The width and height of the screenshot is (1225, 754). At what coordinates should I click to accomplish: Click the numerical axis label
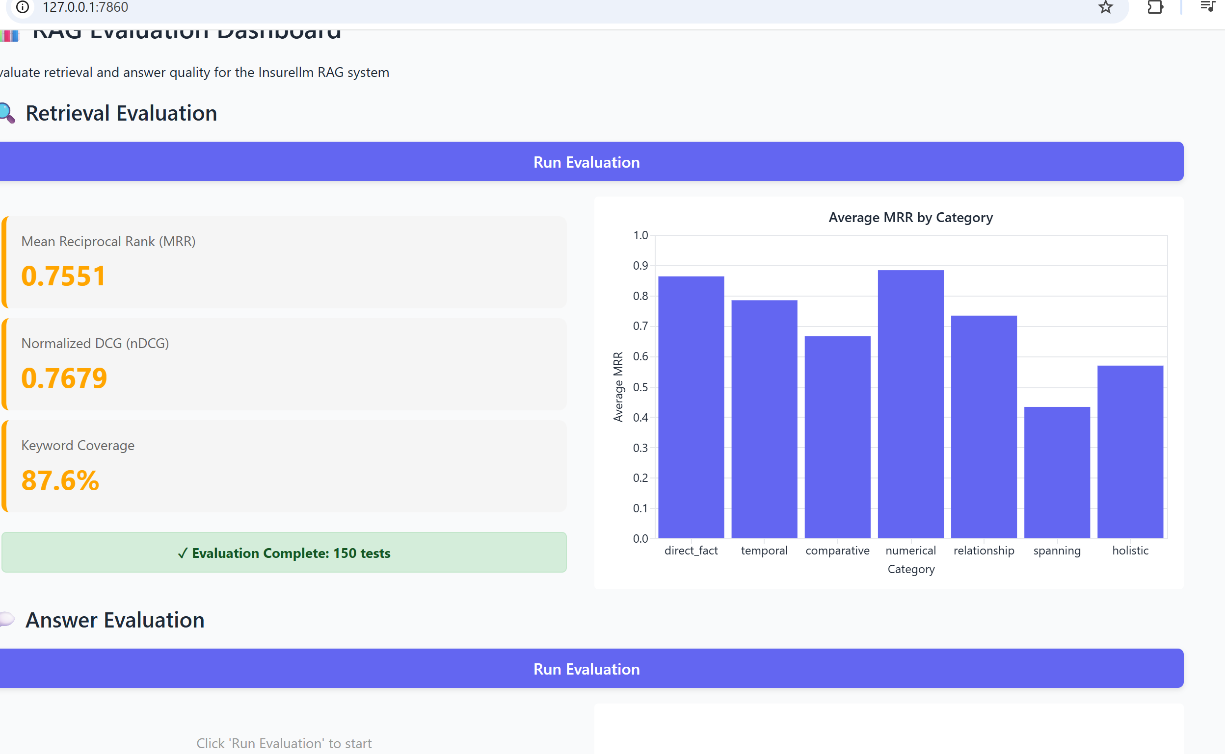tap(910, 551)
